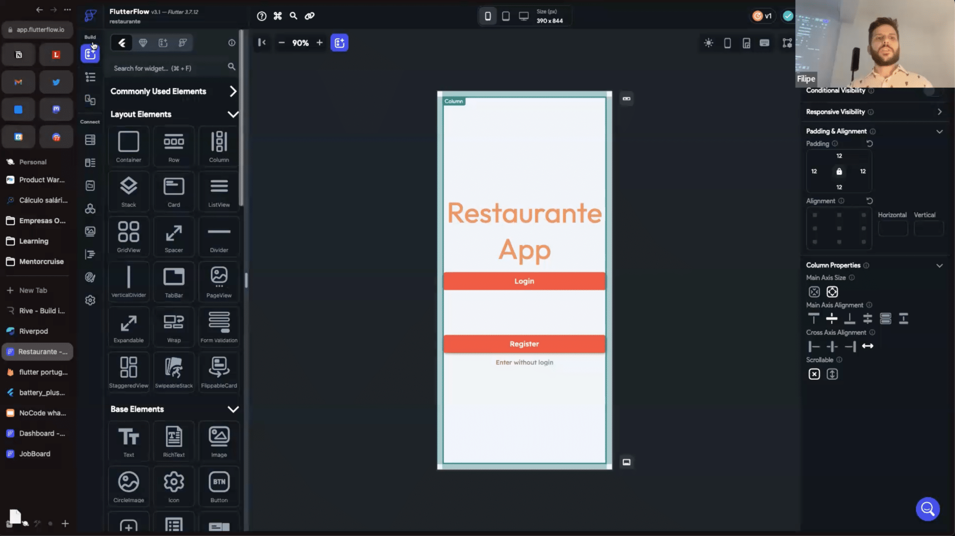Open the JobBoard sidebar tab
Viewport: 955px width, 536px height.
[x=37, y=454]
